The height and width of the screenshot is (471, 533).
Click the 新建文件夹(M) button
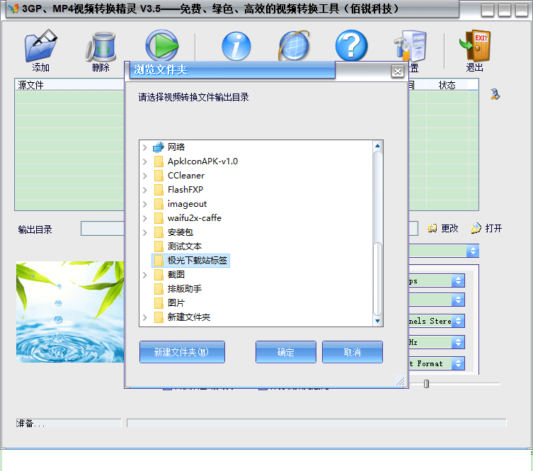coord(182,352)
